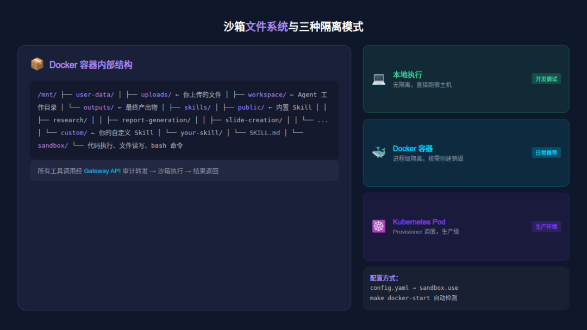Click the package box icon beside Docker 容器内部结构
The height and width of the screenshot is (330, 587).
coord(36,64)
